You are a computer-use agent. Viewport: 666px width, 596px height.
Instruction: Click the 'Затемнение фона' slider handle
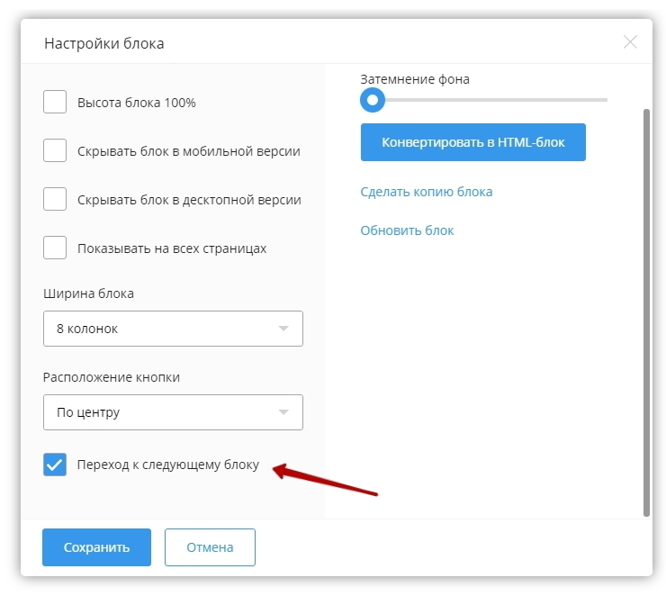[x=372, y=100]
